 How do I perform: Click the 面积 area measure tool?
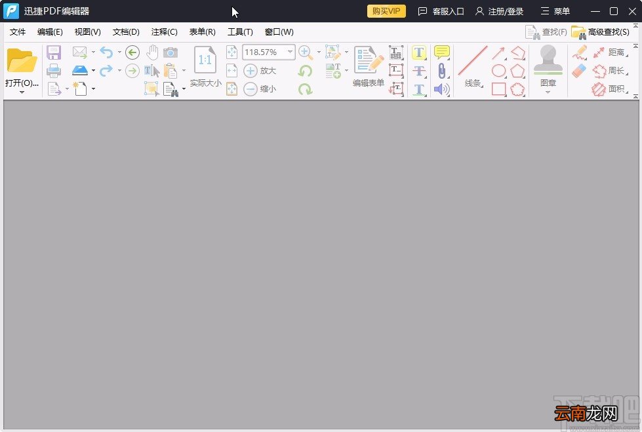tap(609, 89)
